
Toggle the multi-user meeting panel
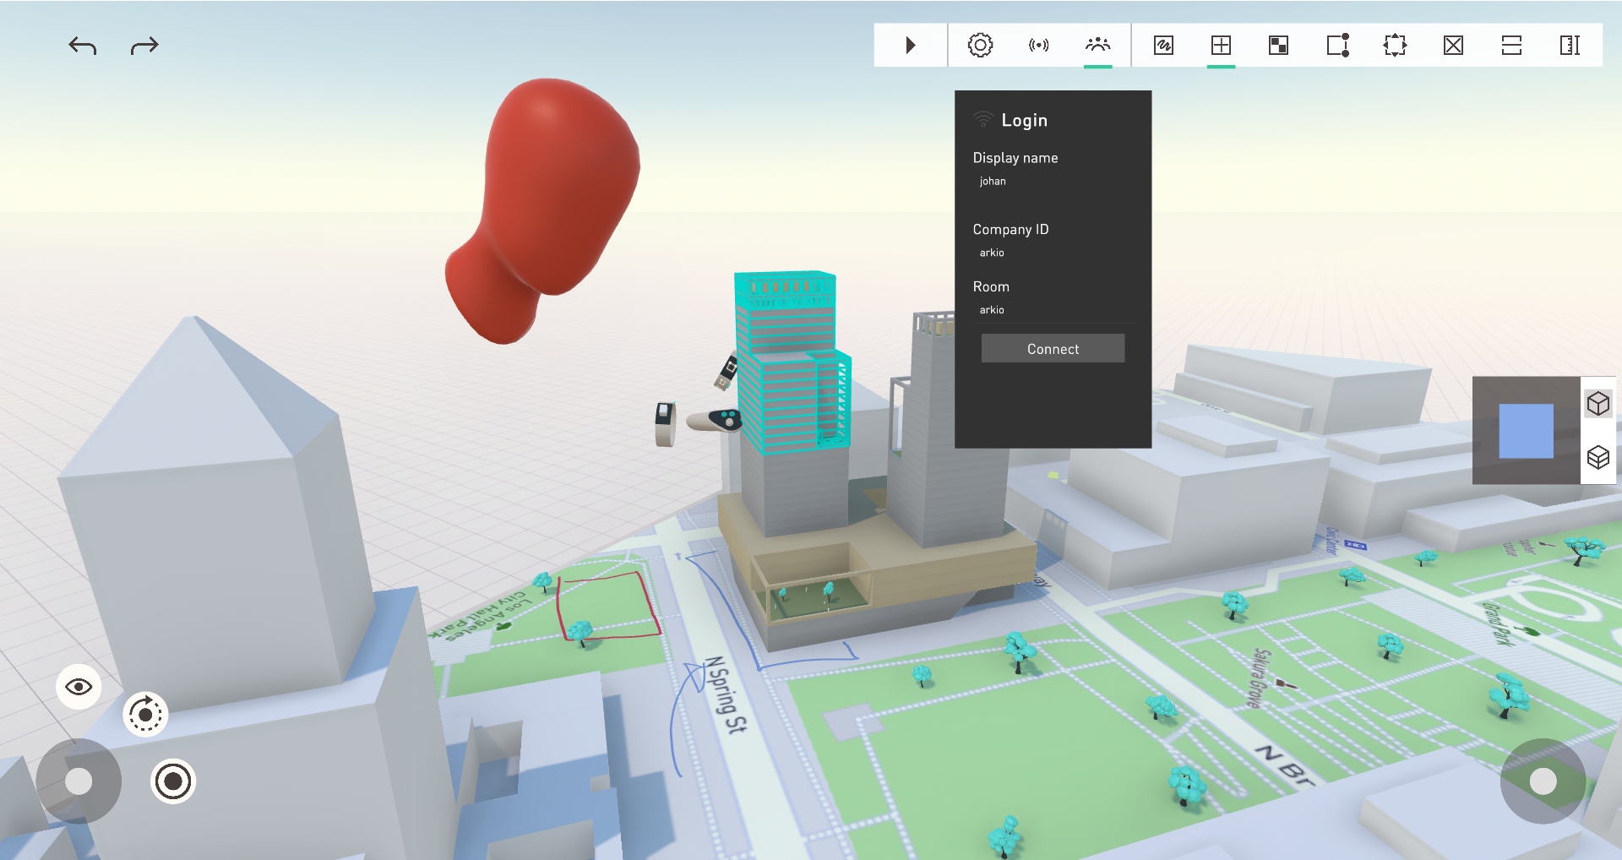(x=1097, y=46)
